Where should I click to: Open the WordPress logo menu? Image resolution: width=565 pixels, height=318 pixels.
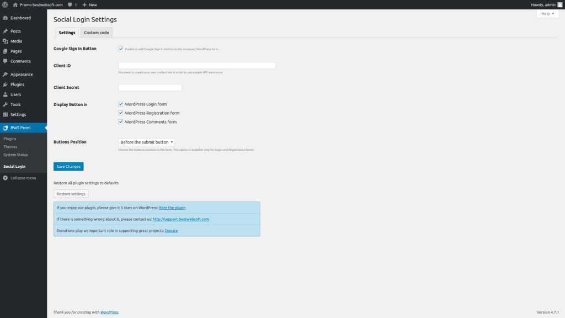(5, 4)
